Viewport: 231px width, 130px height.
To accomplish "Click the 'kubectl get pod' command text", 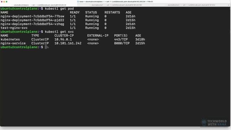I will [59, 9].
